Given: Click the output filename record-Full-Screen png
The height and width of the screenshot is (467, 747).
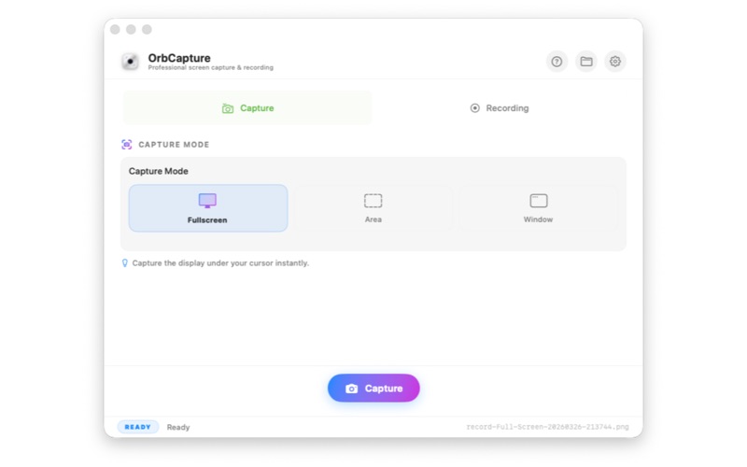Looking at the screenshot, I should tap(547, 427).
